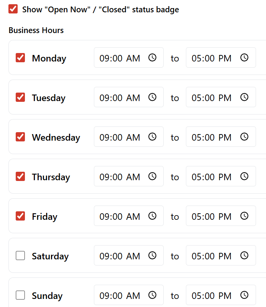Open the clock picker for Monday opening time

pos(153,58)
